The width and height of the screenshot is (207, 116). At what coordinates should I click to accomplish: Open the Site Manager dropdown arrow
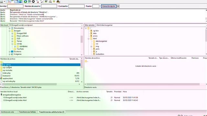point(5,1)
